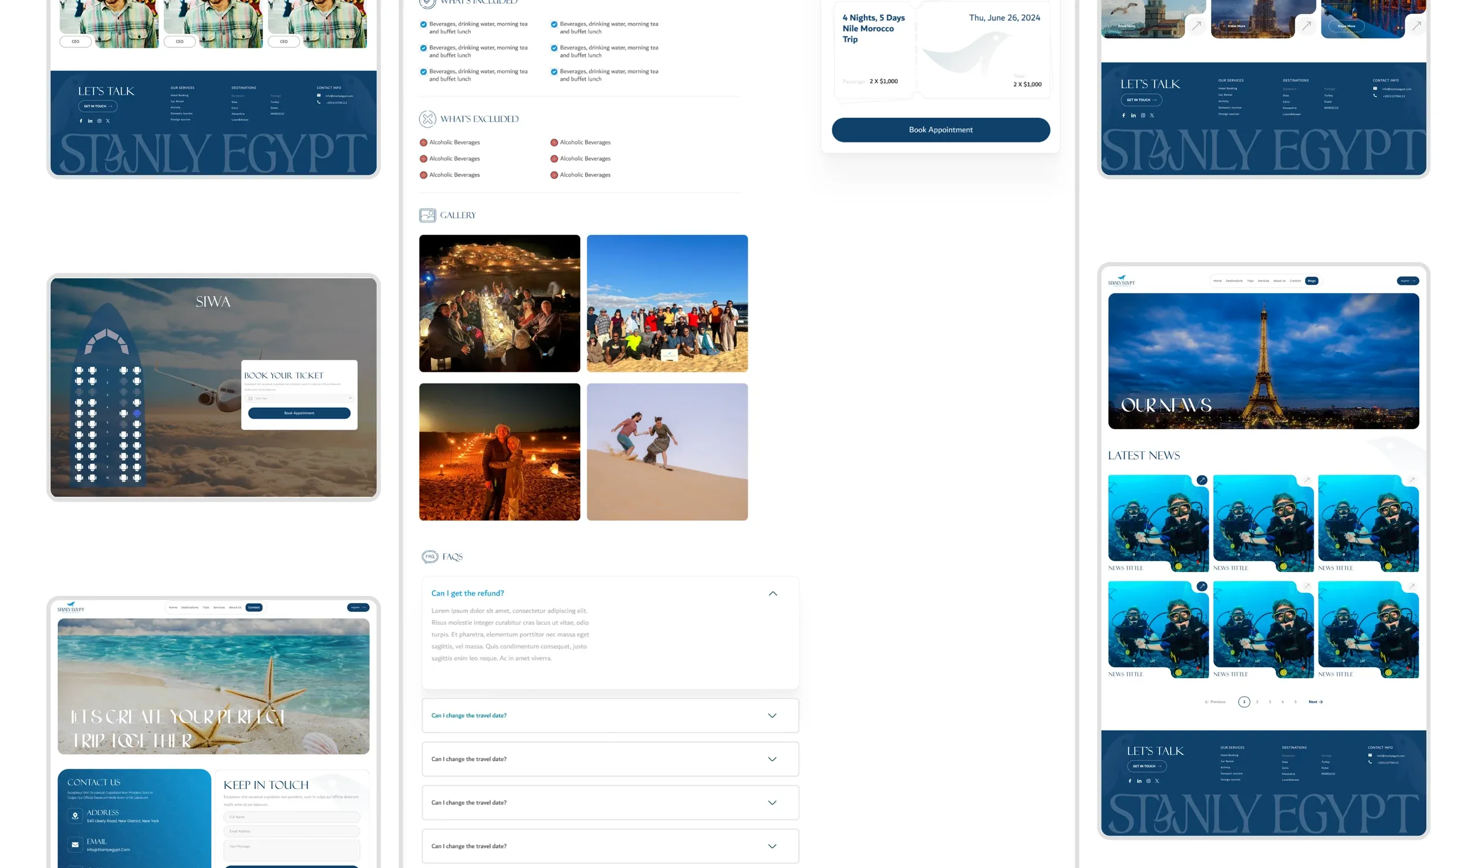
Task: Open the gallery photo of the couple running down a dune
Action: [667, 452]
